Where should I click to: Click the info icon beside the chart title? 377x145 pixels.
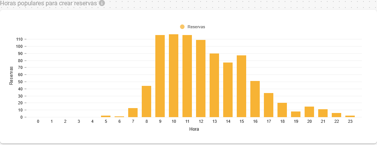(x=102, y=3)
